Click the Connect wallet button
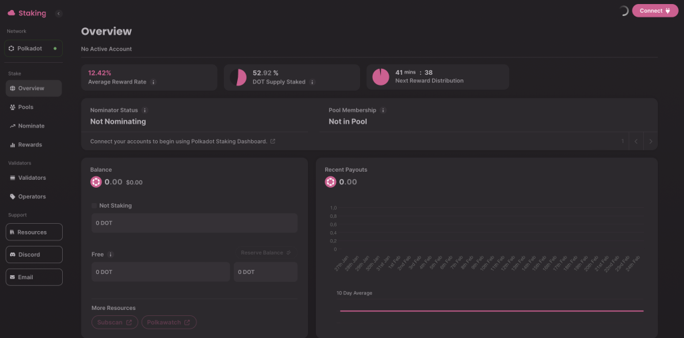This screenshot has height=338, width=684. tap(655, 11)
